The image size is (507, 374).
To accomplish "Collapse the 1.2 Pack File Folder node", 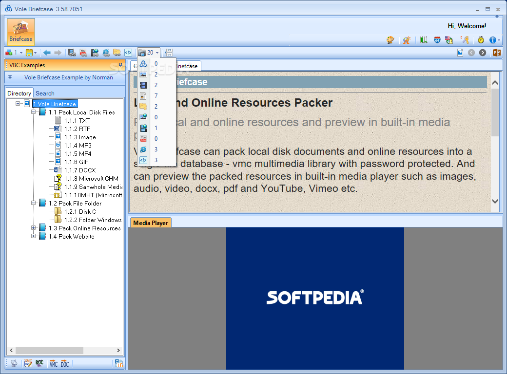I will (x=33, y=203).
